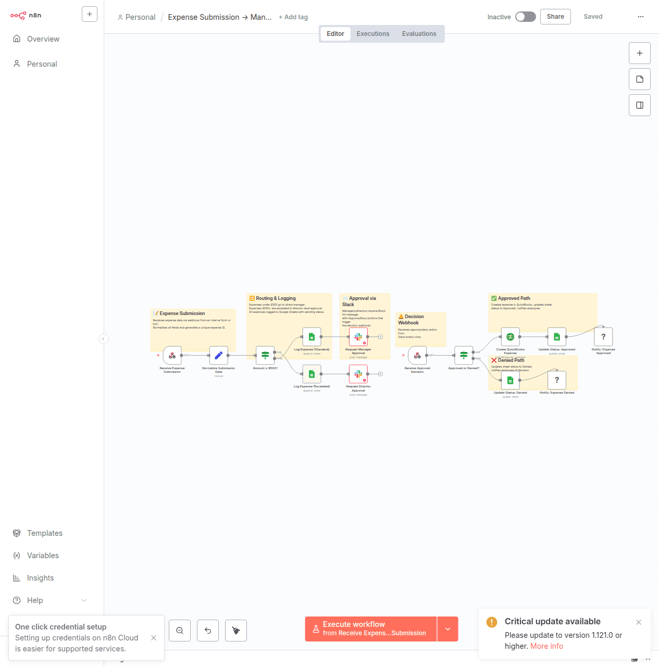Select the Log Expense (Standard) Sheets node

(312, 337)
